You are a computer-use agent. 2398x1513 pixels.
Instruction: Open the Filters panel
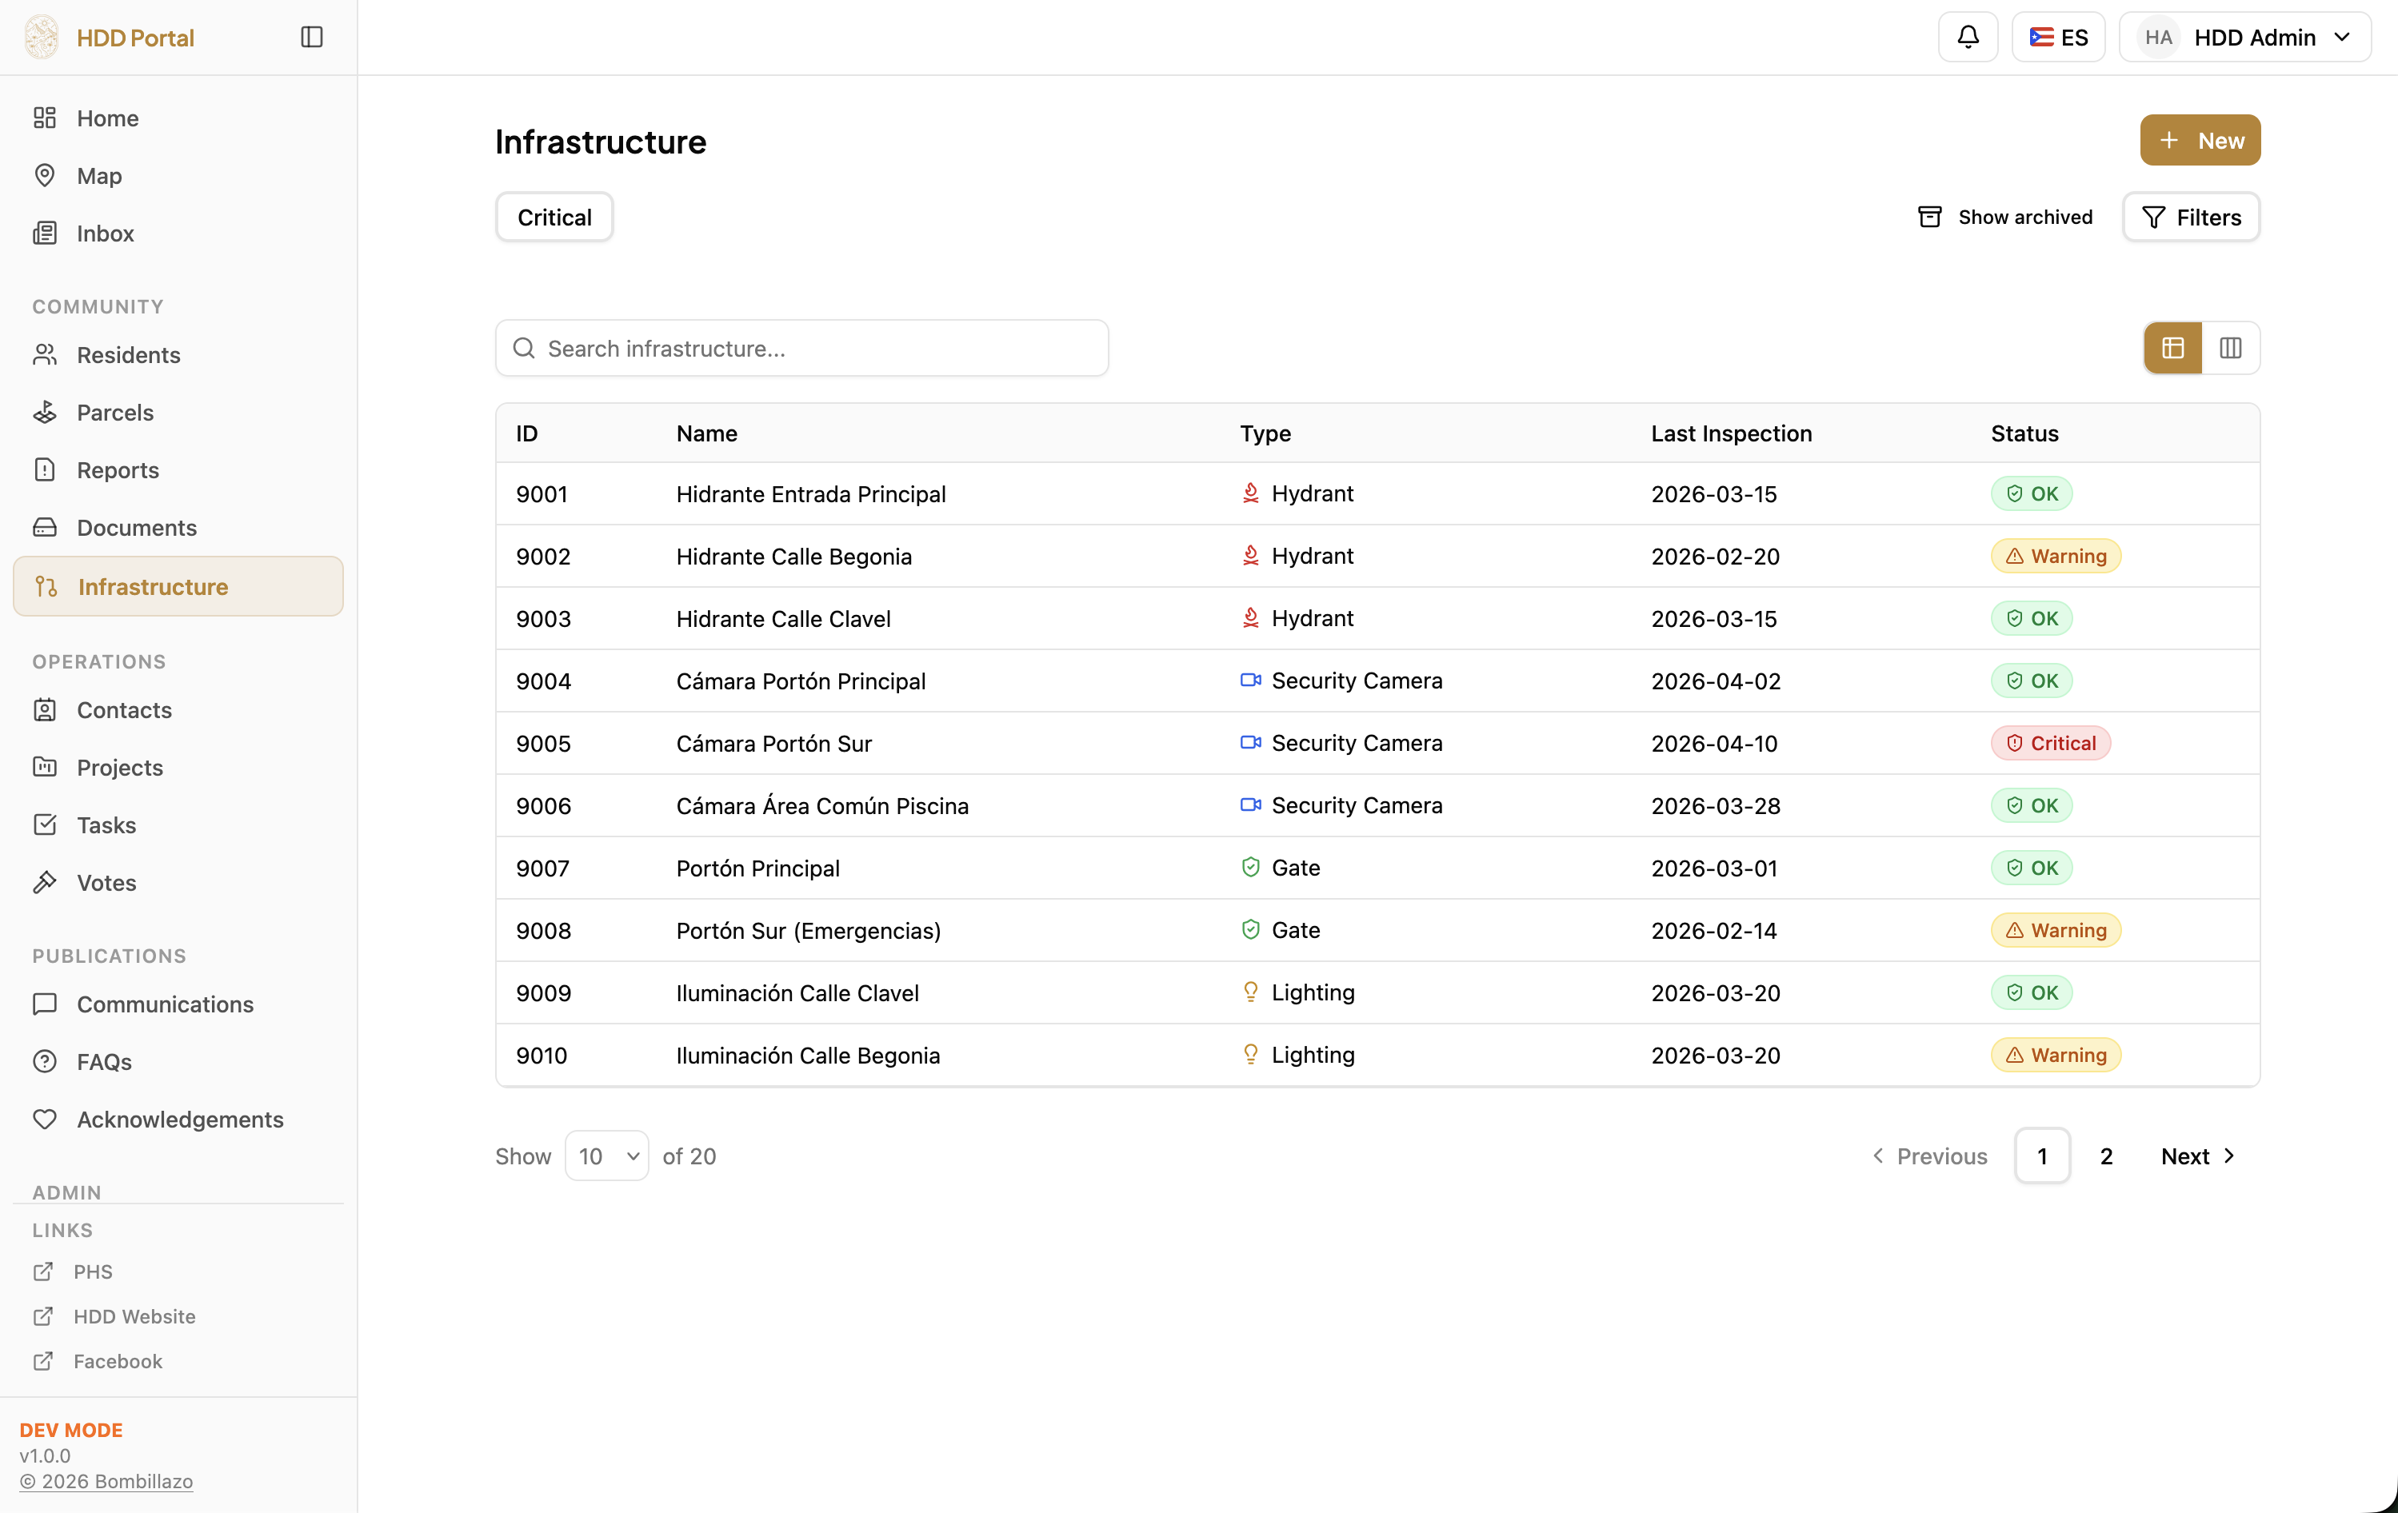[x=2191, y=217]
